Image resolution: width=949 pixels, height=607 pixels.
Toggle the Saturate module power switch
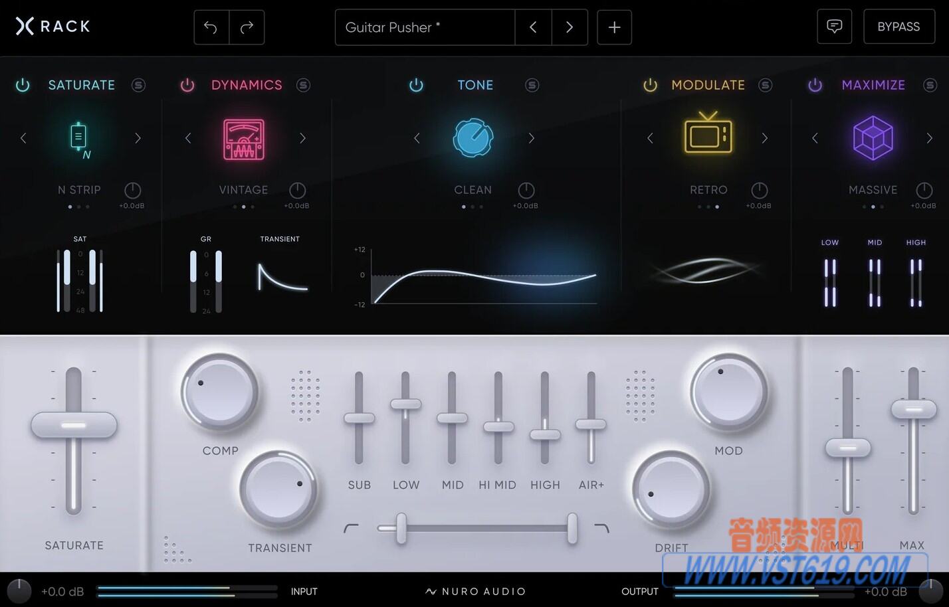[x=22, y=84]
